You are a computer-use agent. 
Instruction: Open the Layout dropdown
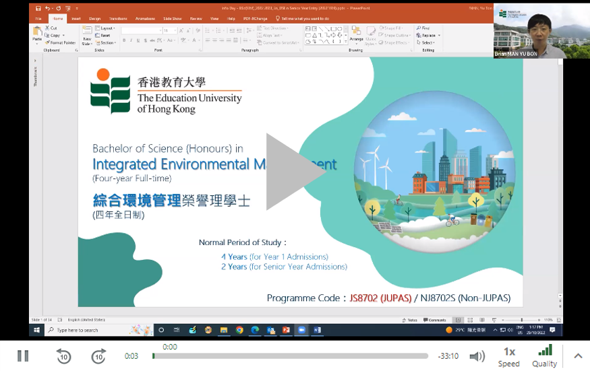(x=105, y=28)
